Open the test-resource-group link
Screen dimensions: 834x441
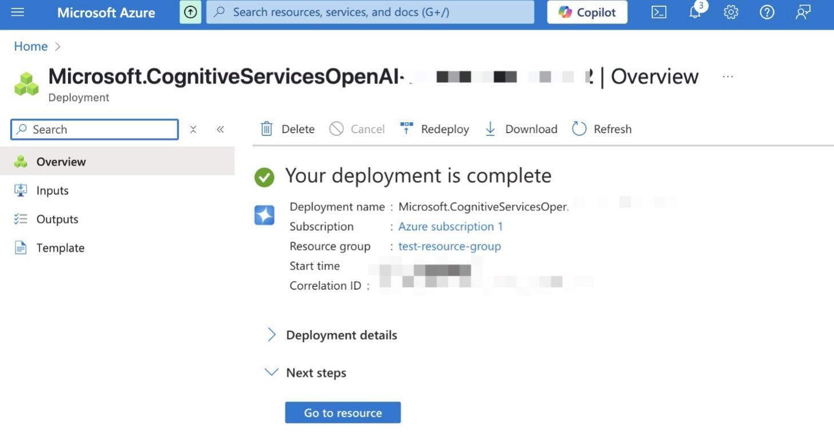coord(450,246)
